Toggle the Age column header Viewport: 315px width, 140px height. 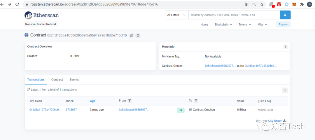[93, 101]
